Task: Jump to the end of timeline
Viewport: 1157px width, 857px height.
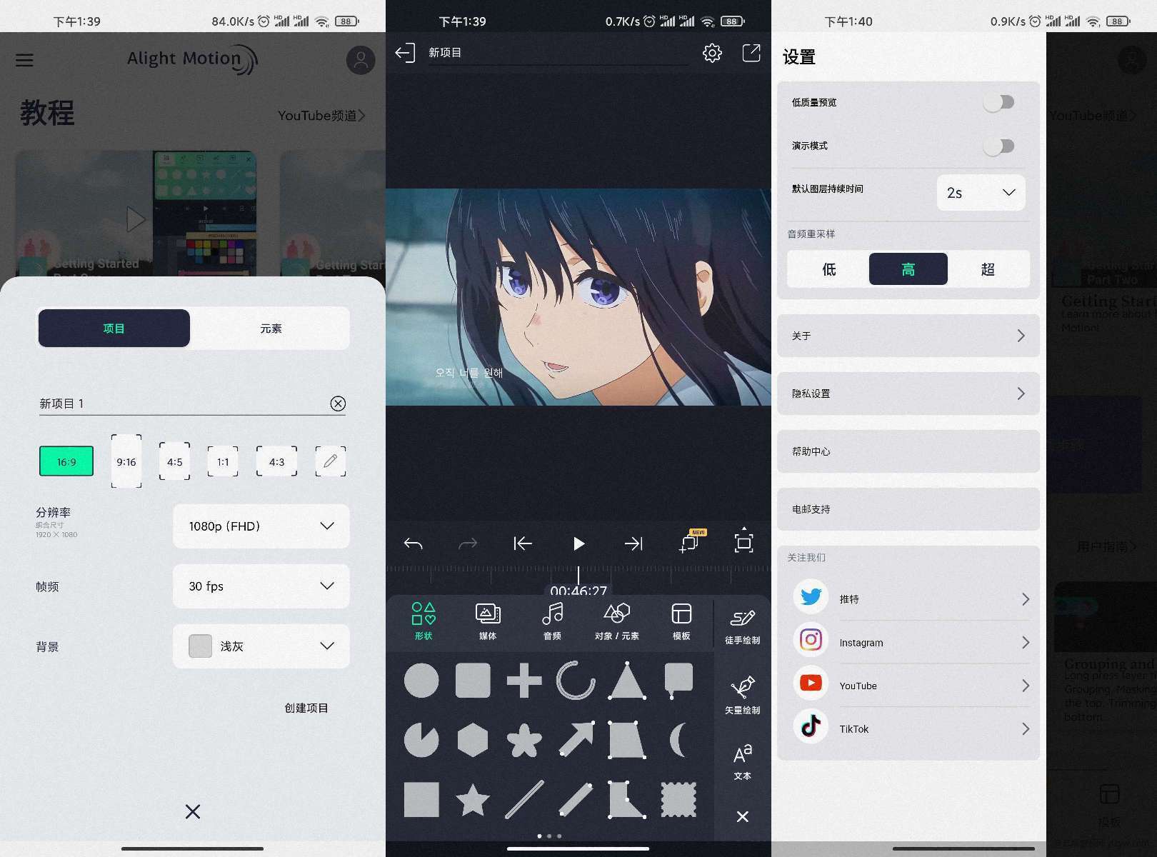Action: [x=633, y=543]
